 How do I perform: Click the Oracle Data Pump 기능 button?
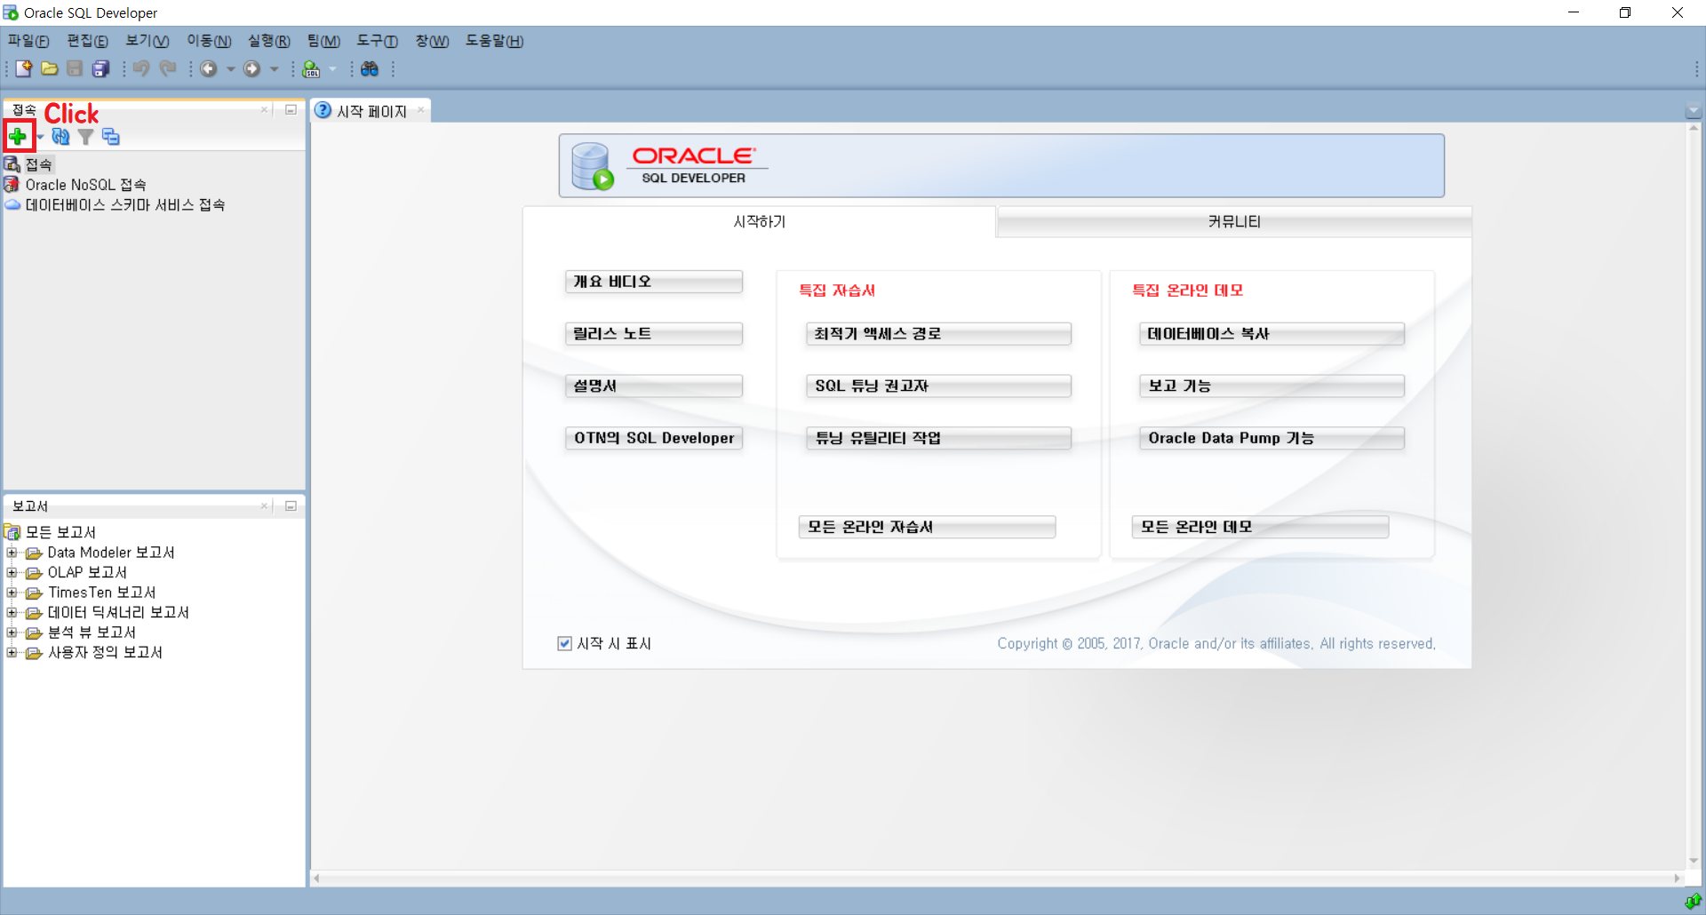click(x=1272, y=438)
